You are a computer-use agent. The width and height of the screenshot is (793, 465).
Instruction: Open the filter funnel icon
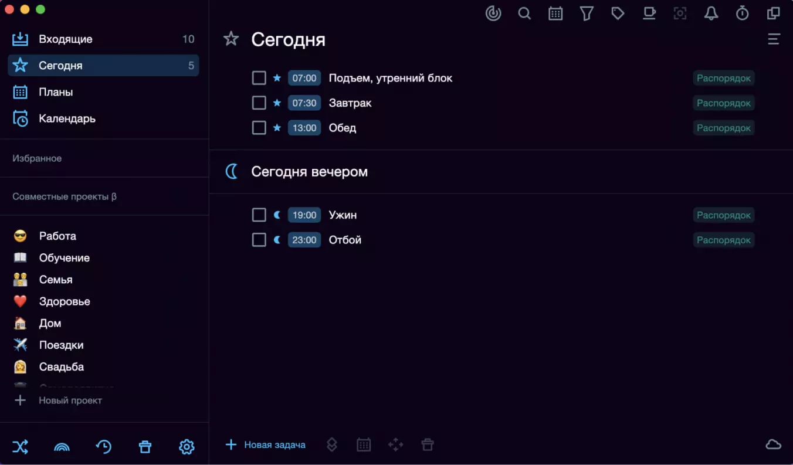[587, 13]
